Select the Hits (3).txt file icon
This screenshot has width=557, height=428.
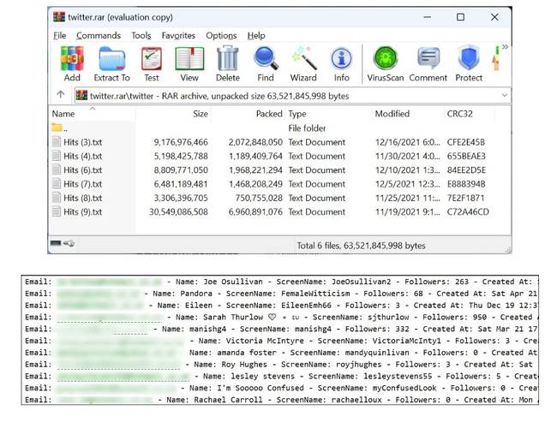pyautogui.click(x=57, y=142)
